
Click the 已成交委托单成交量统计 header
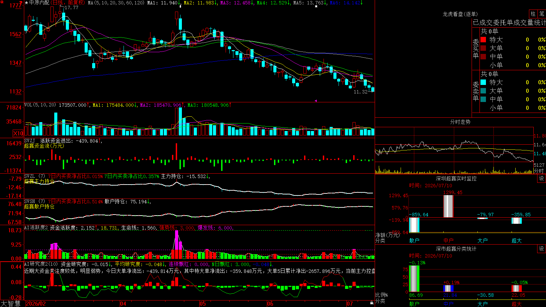[509, 23]
